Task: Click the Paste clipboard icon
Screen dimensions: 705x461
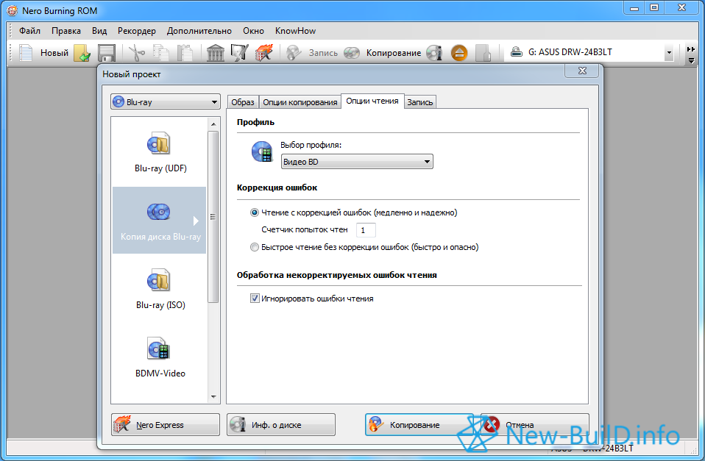Action: 185,53
